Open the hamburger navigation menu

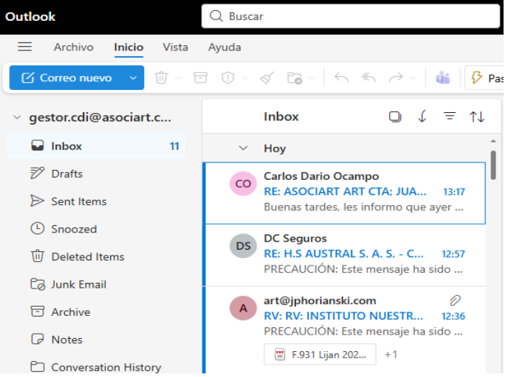(x=24, y=47)
